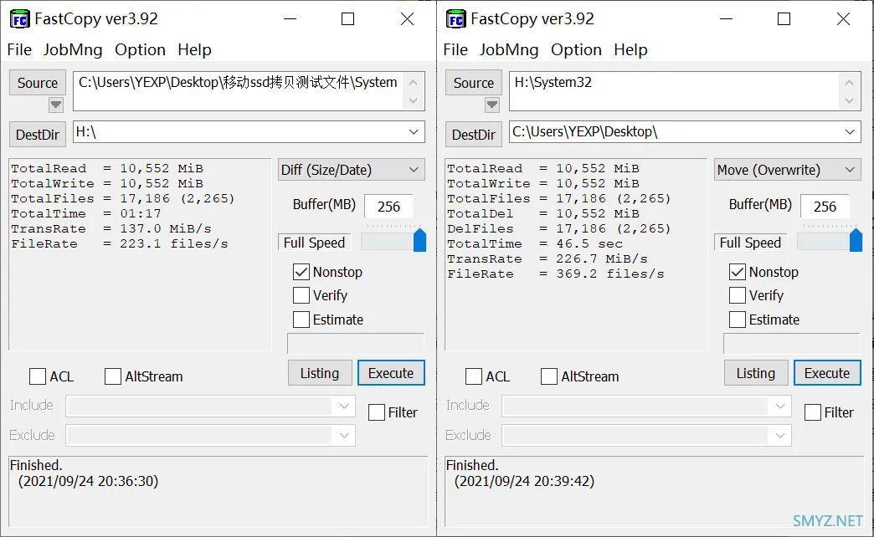
Task: Click Listing button in left window
Action: (320, 373)
